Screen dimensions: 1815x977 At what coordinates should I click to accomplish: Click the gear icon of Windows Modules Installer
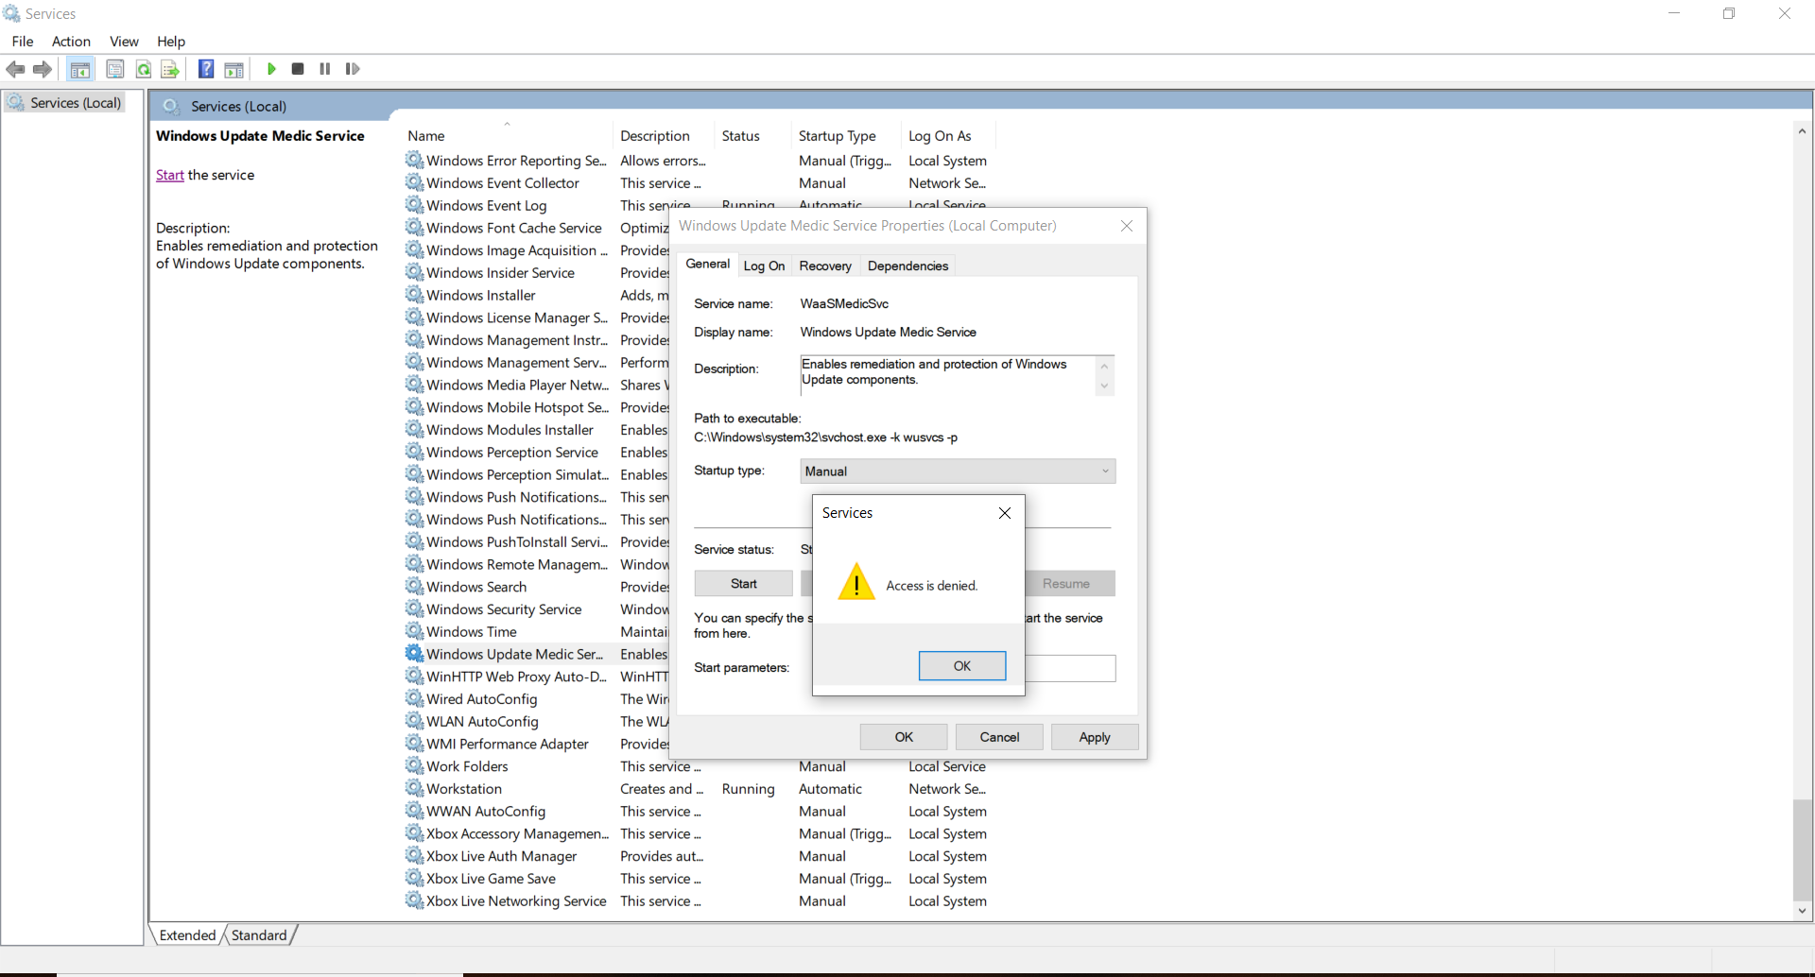414,430
